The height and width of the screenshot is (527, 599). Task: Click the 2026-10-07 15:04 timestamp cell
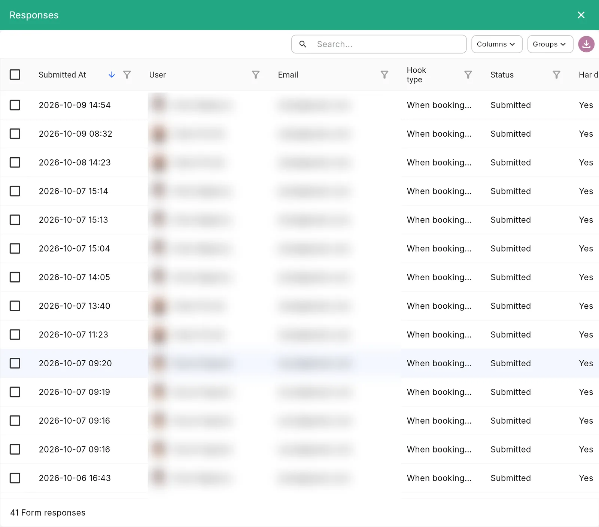pyautogui.click(x=74, y=248)
